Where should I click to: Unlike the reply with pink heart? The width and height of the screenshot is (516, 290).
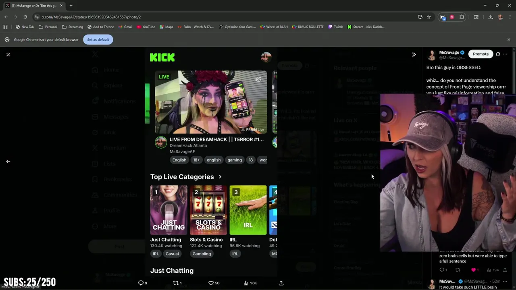474,270
